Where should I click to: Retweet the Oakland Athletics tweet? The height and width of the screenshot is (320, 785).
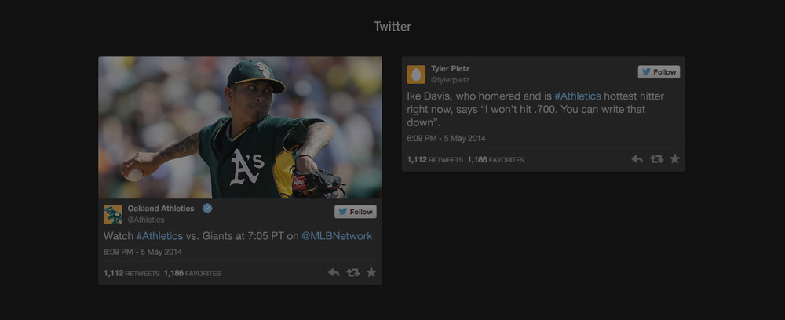(353, 272)
